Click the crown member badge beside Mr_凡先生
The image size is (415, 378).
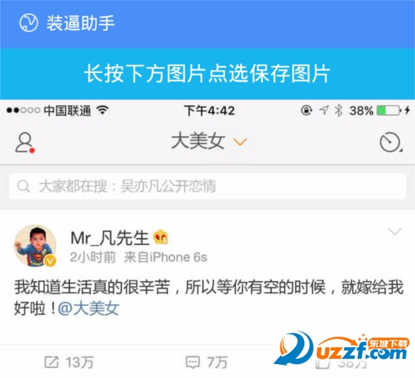161,237
